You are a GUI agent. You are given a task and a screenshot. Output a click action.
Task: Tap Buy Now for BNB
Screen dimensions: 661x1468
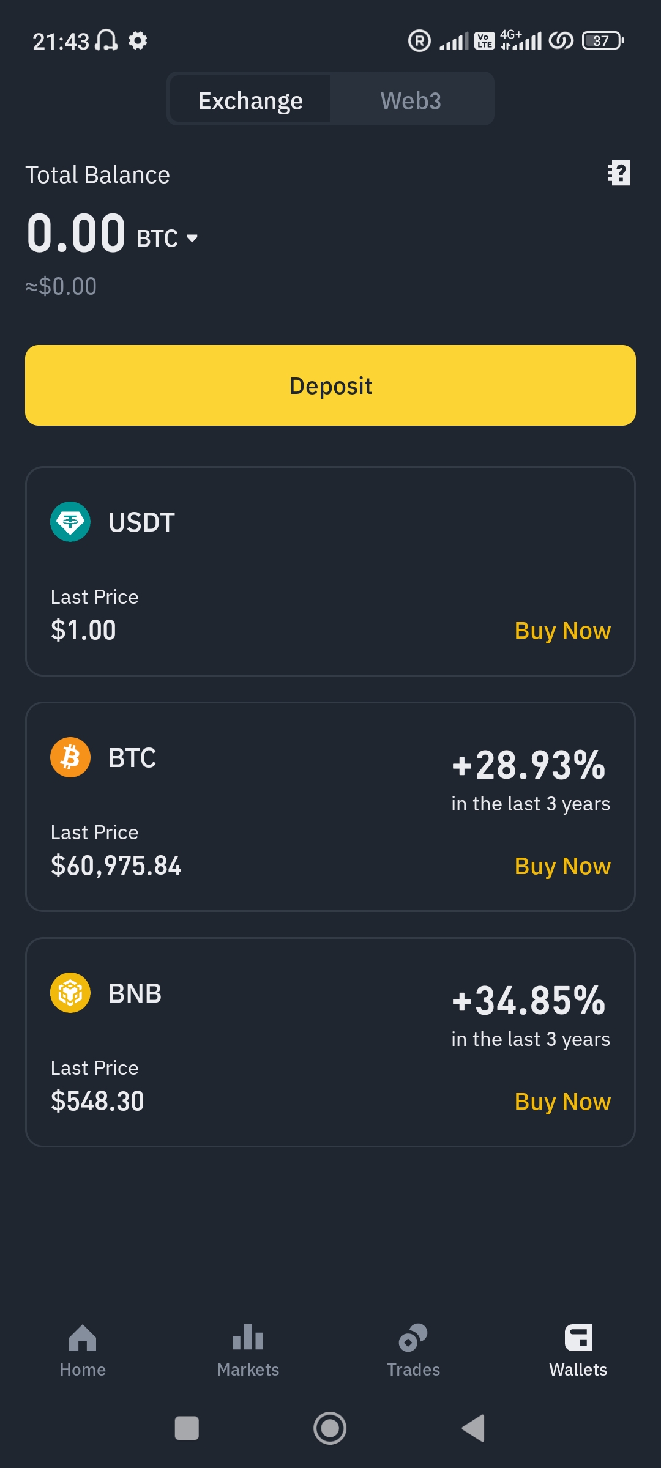tap(562, 1102)
